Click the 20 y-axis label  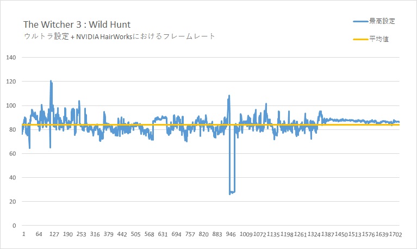13,202
